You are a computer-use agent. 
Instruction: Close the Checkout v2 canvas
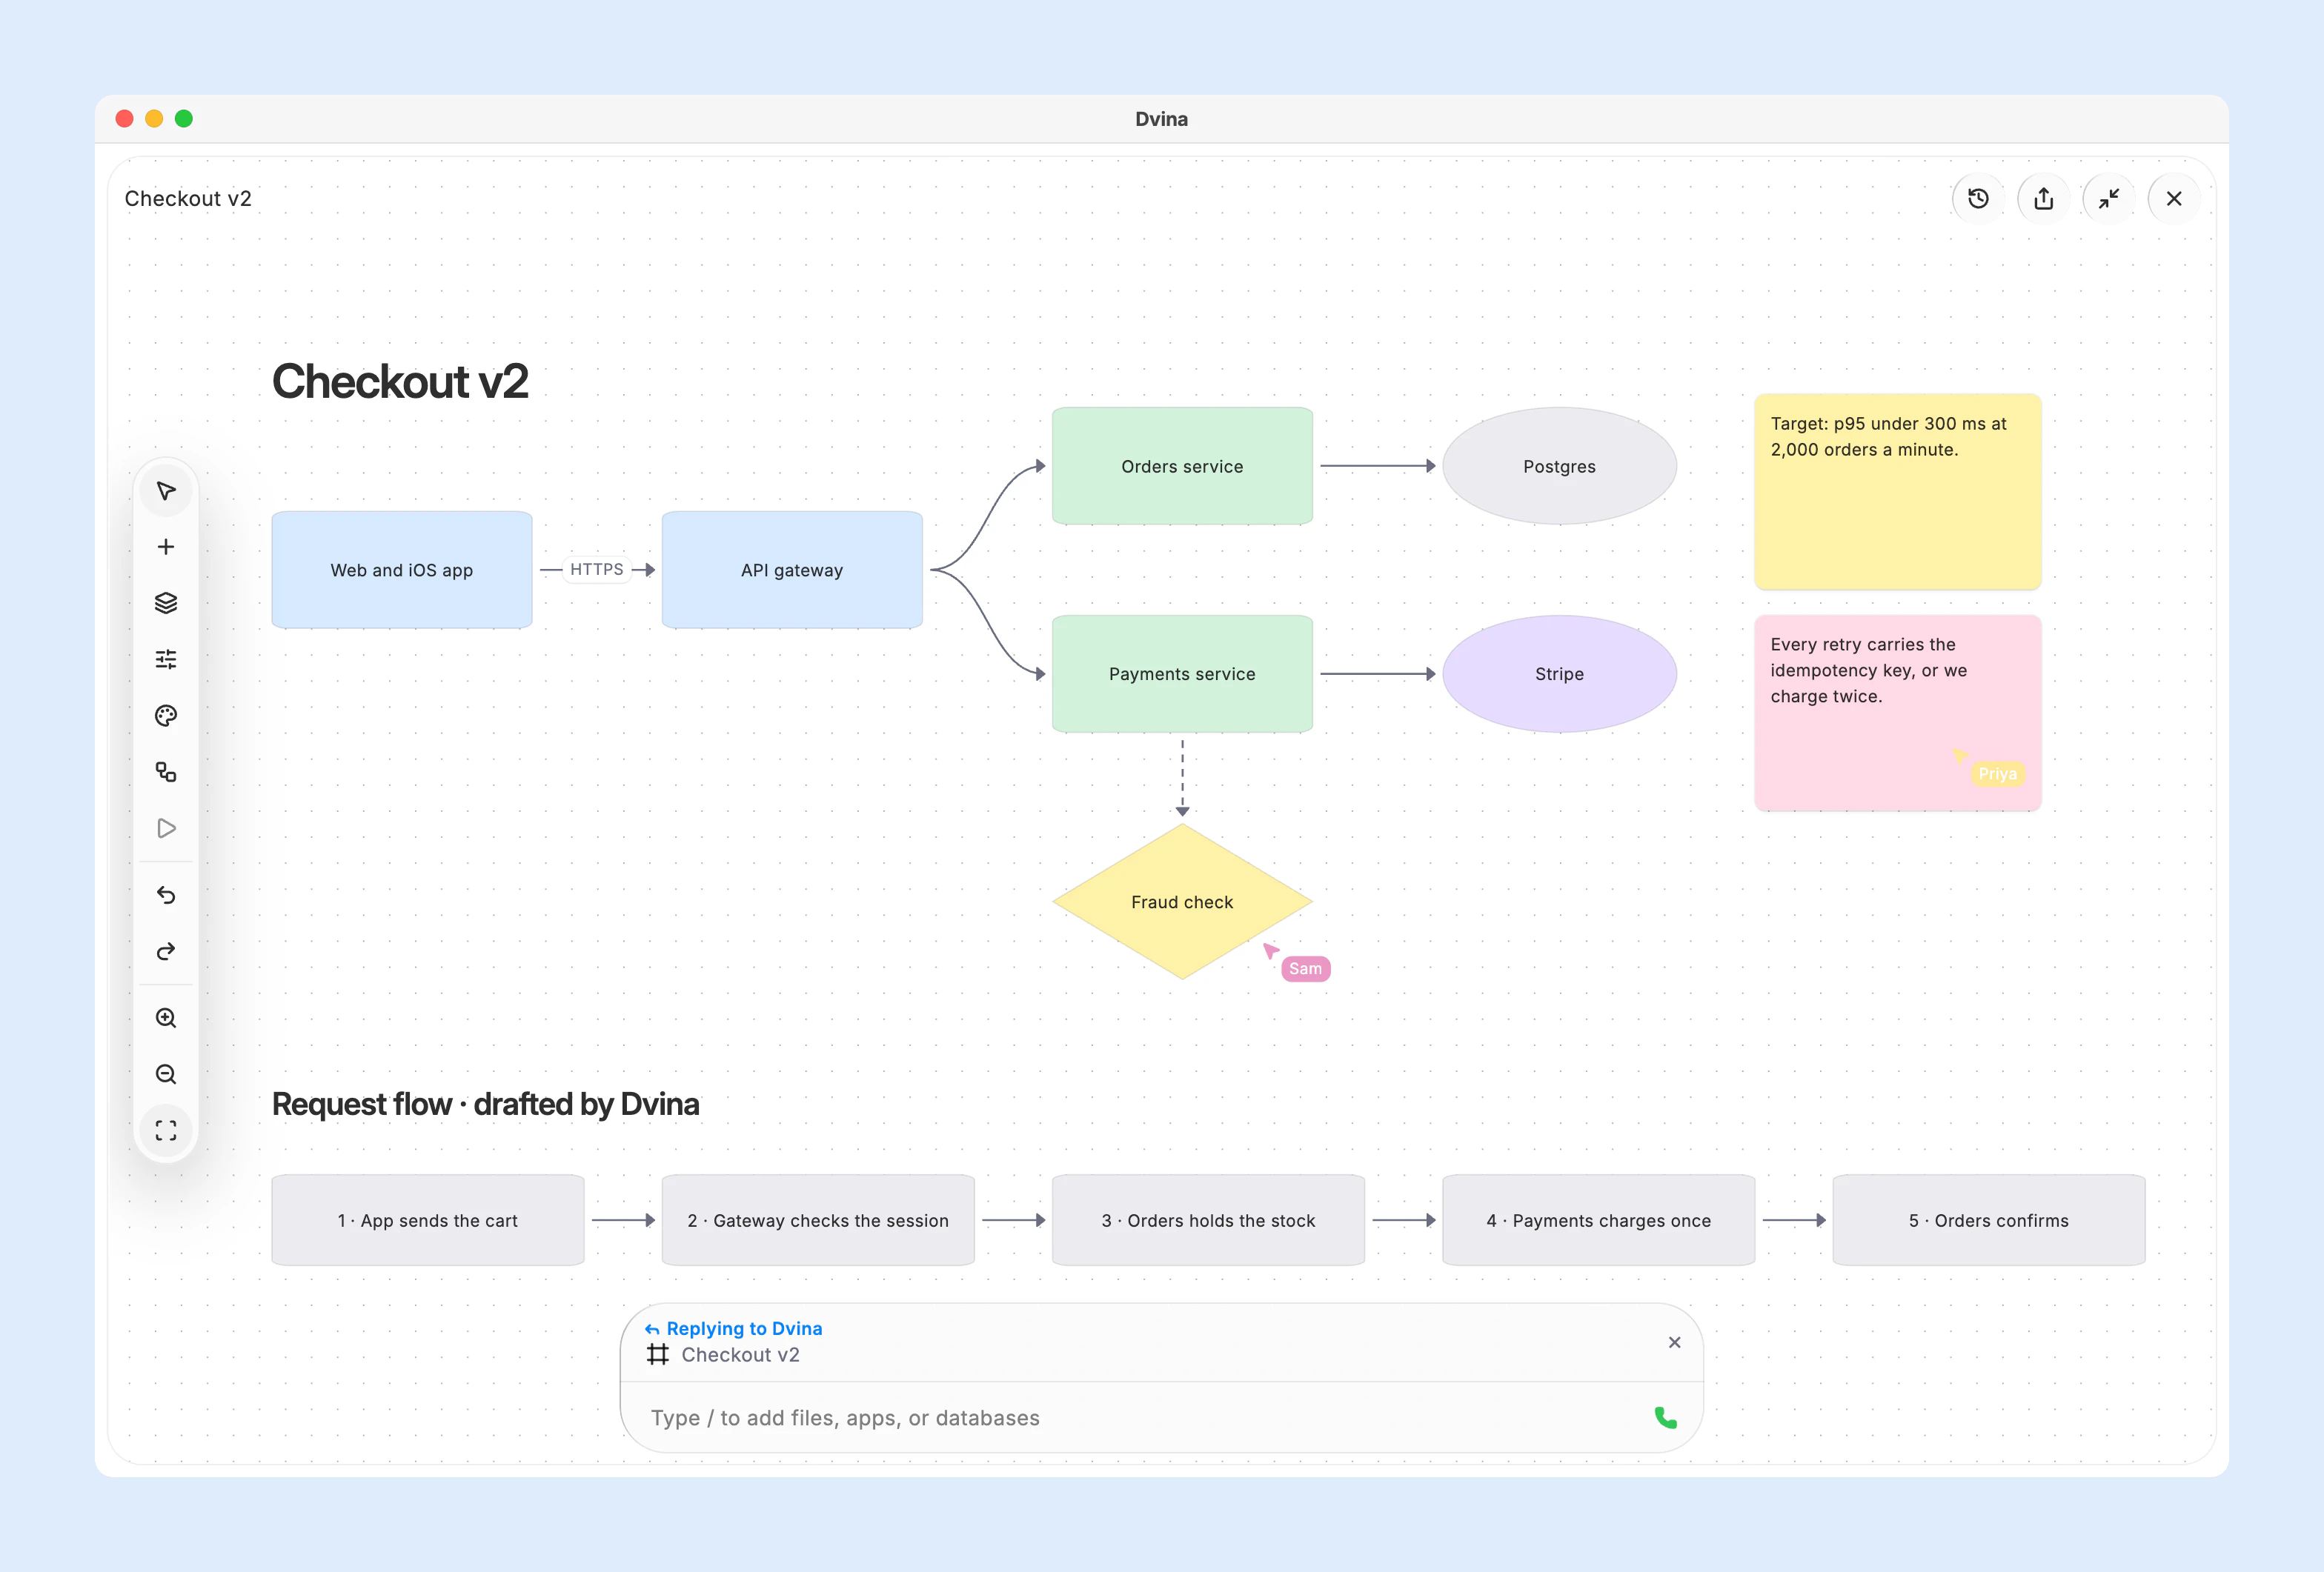(x=2174, y=199)
